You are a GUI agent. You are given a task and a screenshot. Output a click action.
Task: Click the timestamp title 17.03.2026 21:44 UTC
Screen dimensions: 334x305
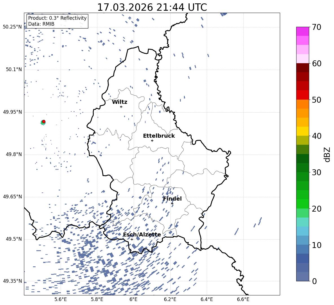tap(152, 7)
